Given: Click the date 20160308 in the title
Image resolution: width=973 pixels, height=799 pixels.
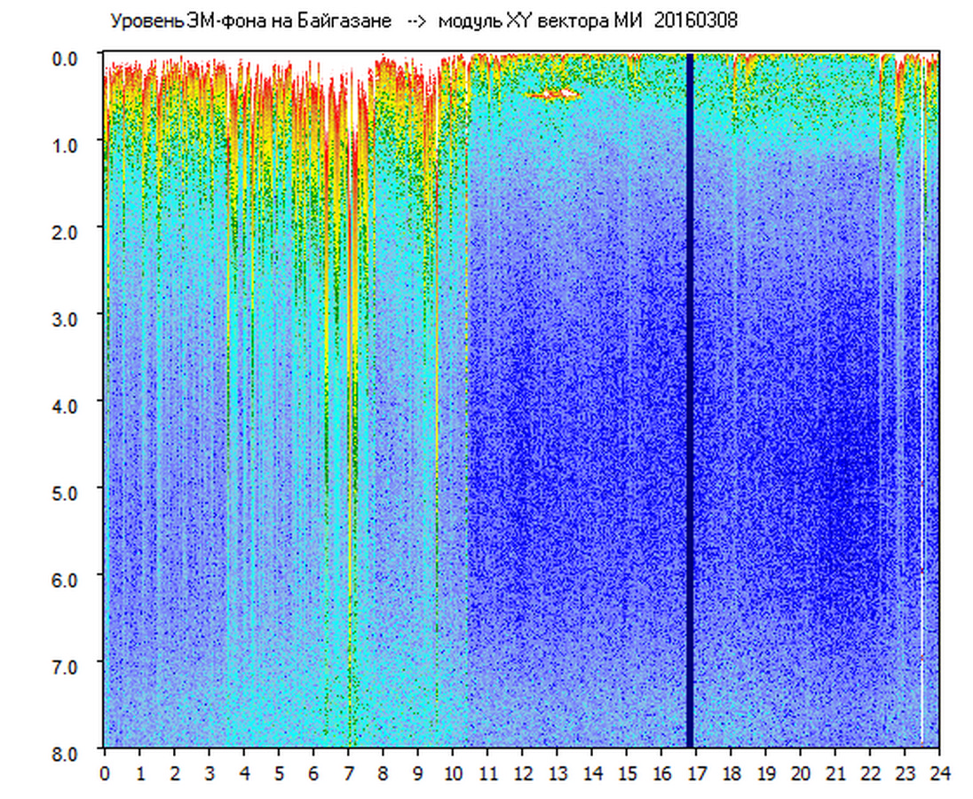Looking at the screenshot, I should coord(695,21).
